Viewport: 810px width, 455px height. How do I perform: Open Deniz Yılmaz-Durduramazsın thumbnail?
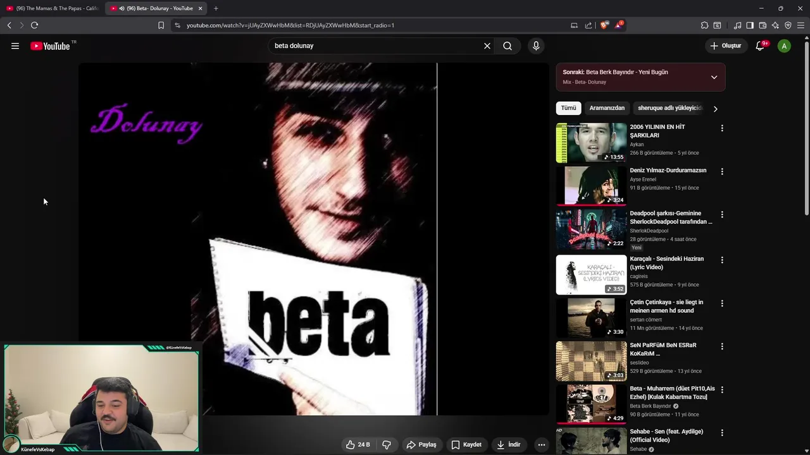coord(591,186)
